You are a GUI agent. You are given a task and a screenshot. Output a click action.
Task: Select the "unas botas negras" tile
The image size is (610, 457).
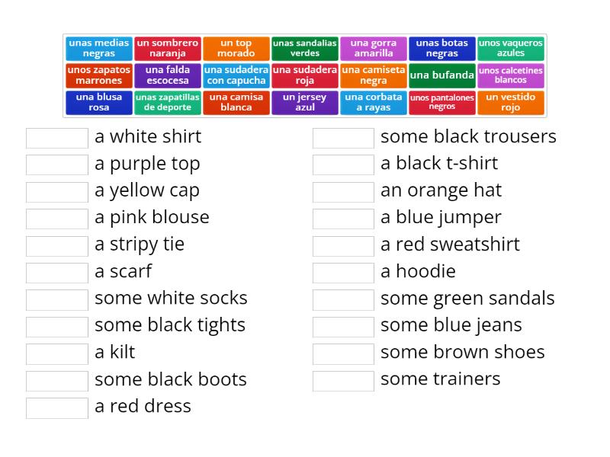click(442, 48)
